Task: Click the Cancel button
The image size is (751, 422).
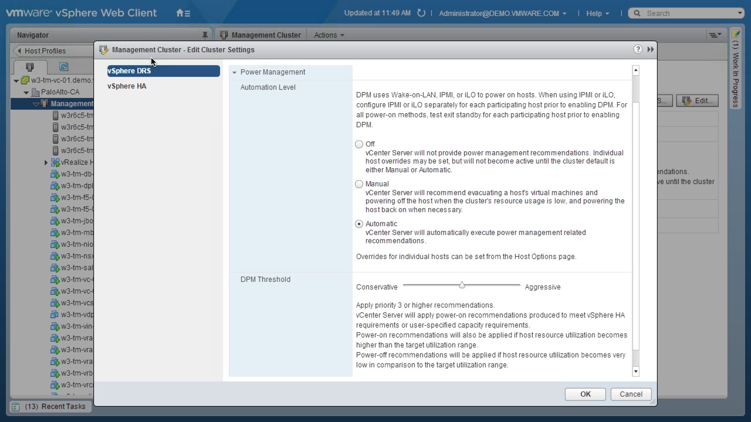Action: point(631,394)
